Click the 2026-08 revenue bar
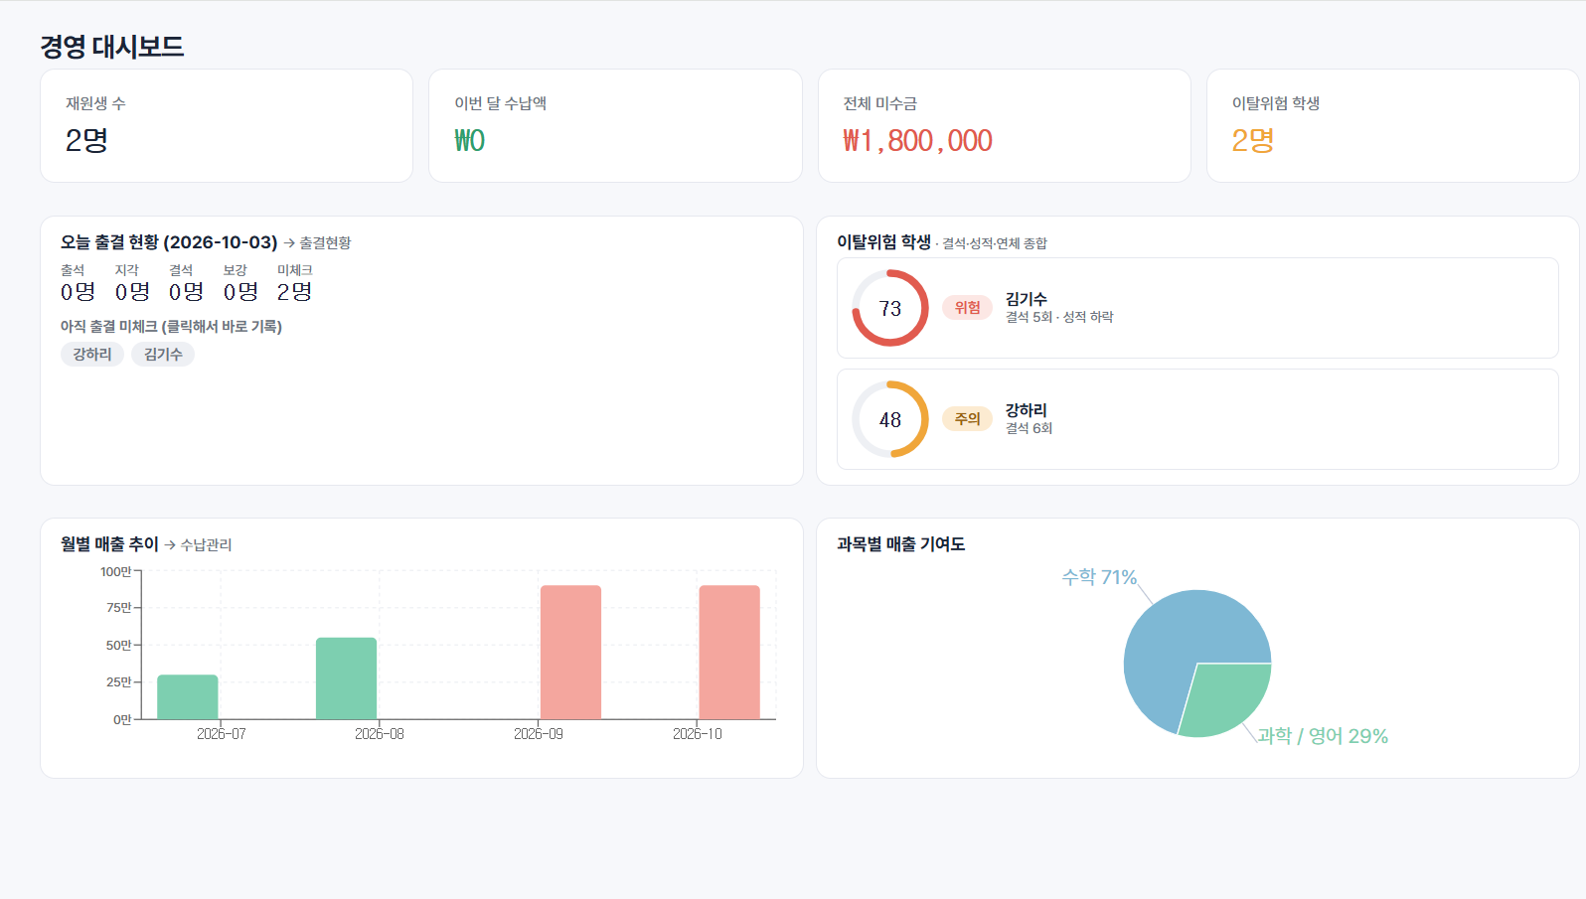The width and height of the screenshot is (1586, 899). (346, 678)
